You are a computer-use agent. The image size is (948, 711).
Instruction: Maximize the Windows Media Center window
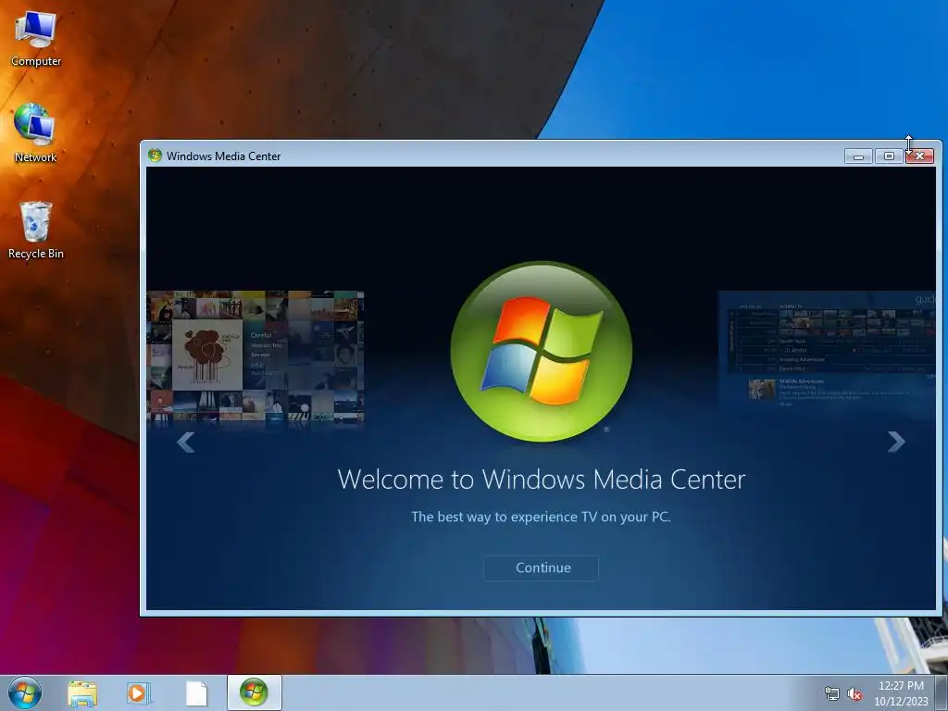point(889,156)
